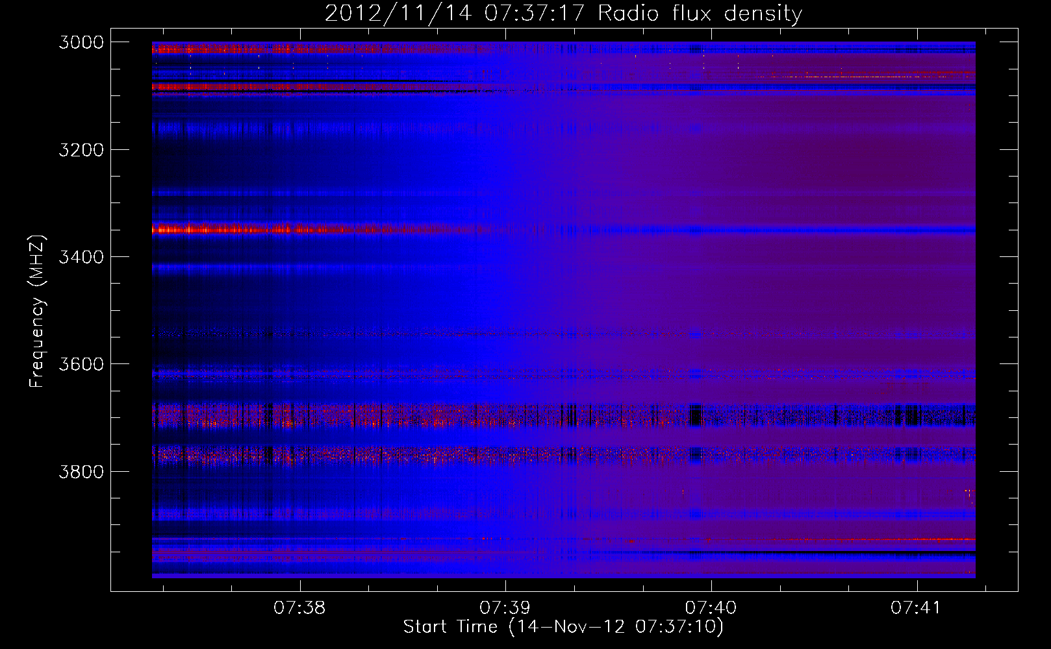Click the 07:40 time axis label

(711, 608)
